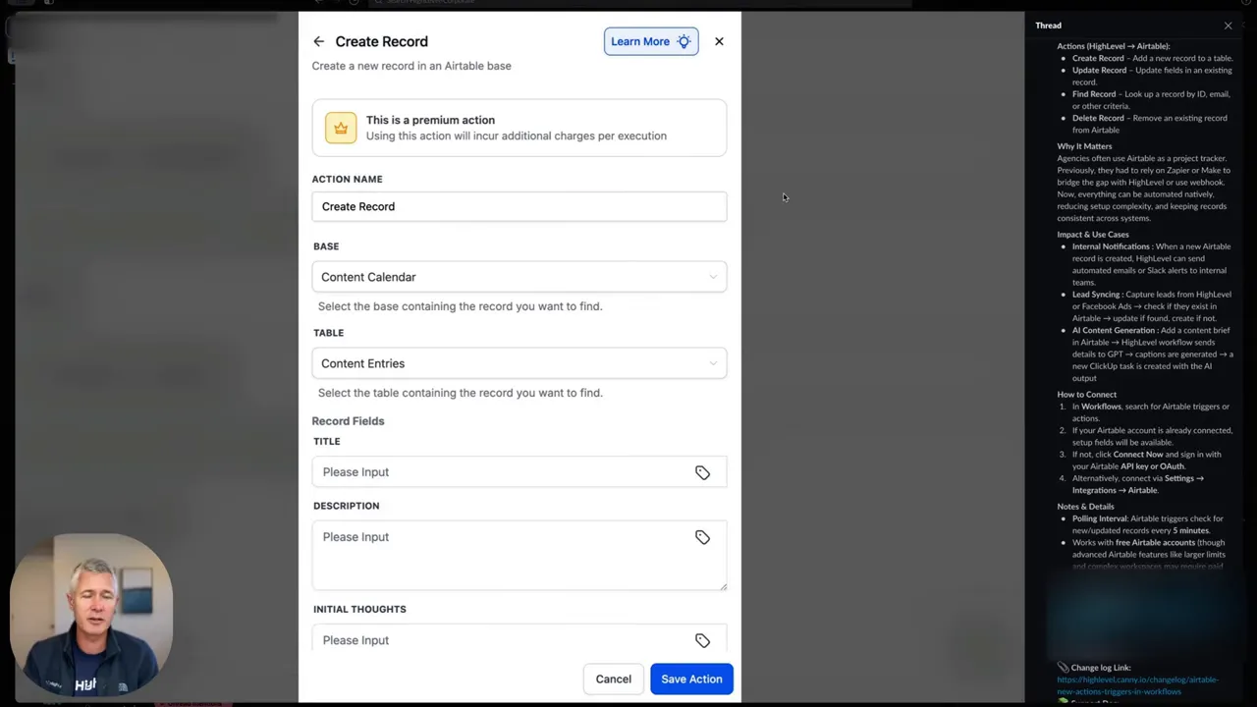Open the Learn More help button
This screenshot has width=1257, height=707.
[x=651, y=41]
